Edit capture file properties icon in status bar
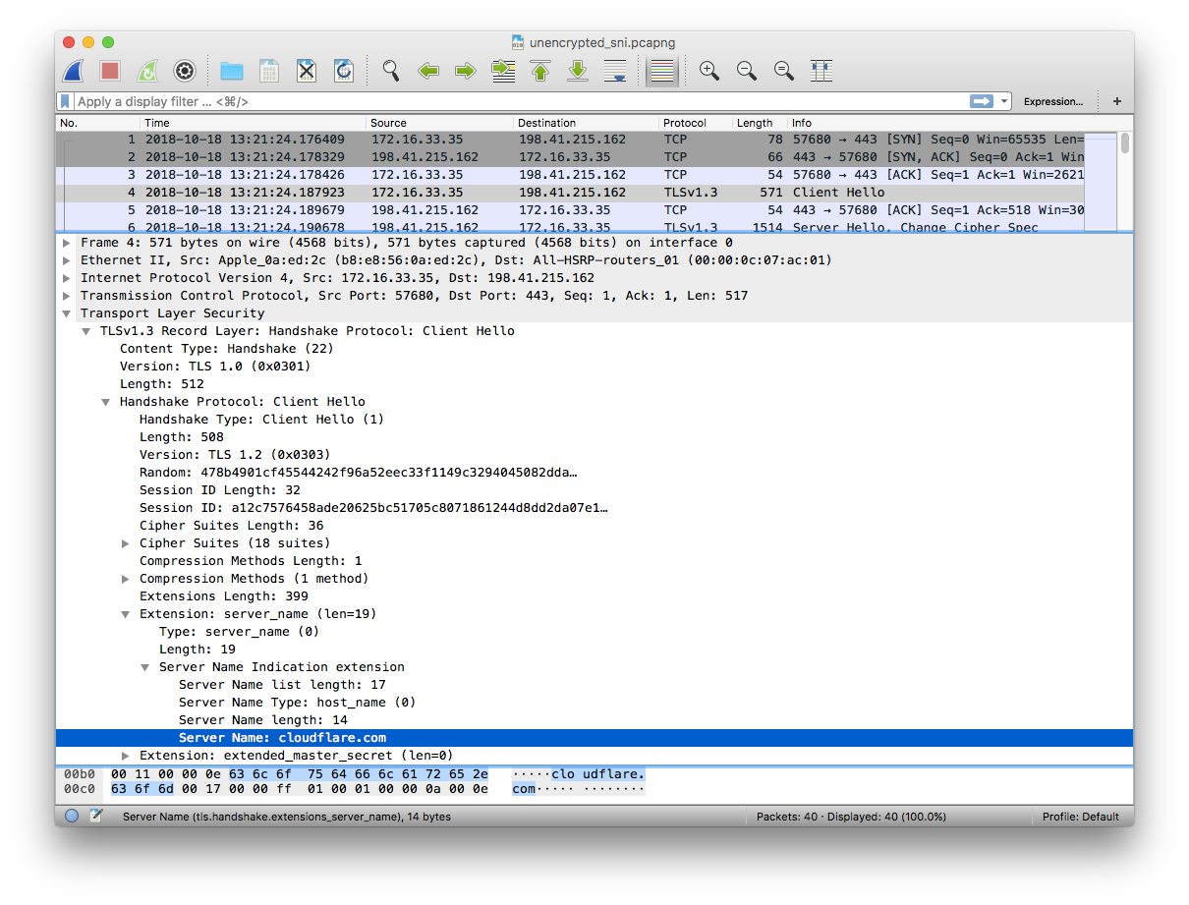The height and width of the screenshot is (905, 1189). 96,816
